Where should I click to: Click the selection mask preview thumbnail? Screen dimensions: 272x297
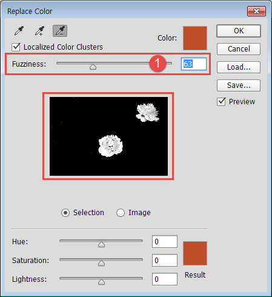(108, 136)
